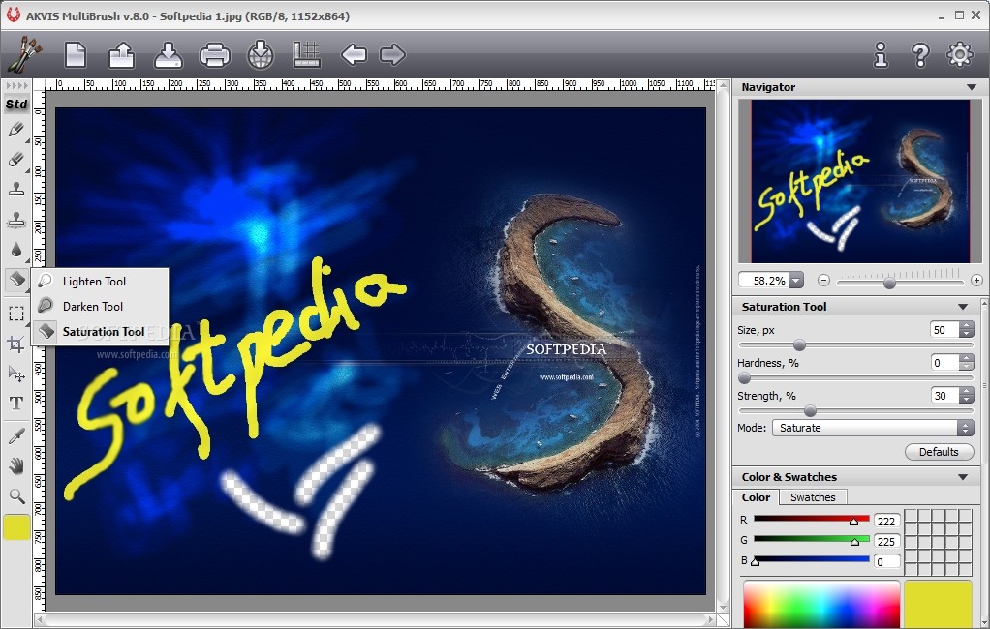Click the publish globe icon

[x=261, y=54]
